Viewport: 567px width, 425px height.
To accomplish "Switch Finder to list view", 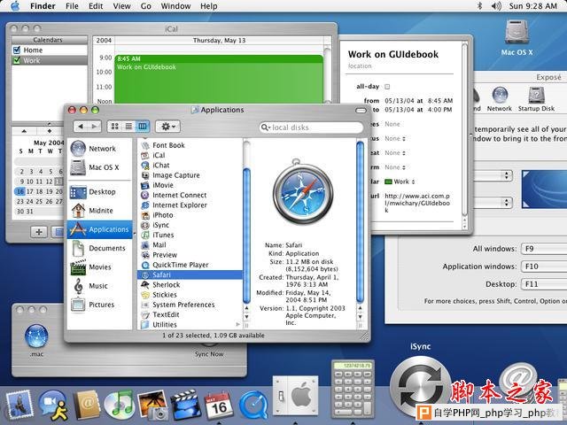I will (128, 126).
